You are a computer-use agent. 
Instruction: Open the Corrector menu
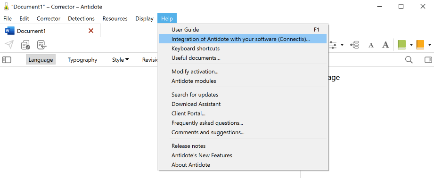(49, 18)
